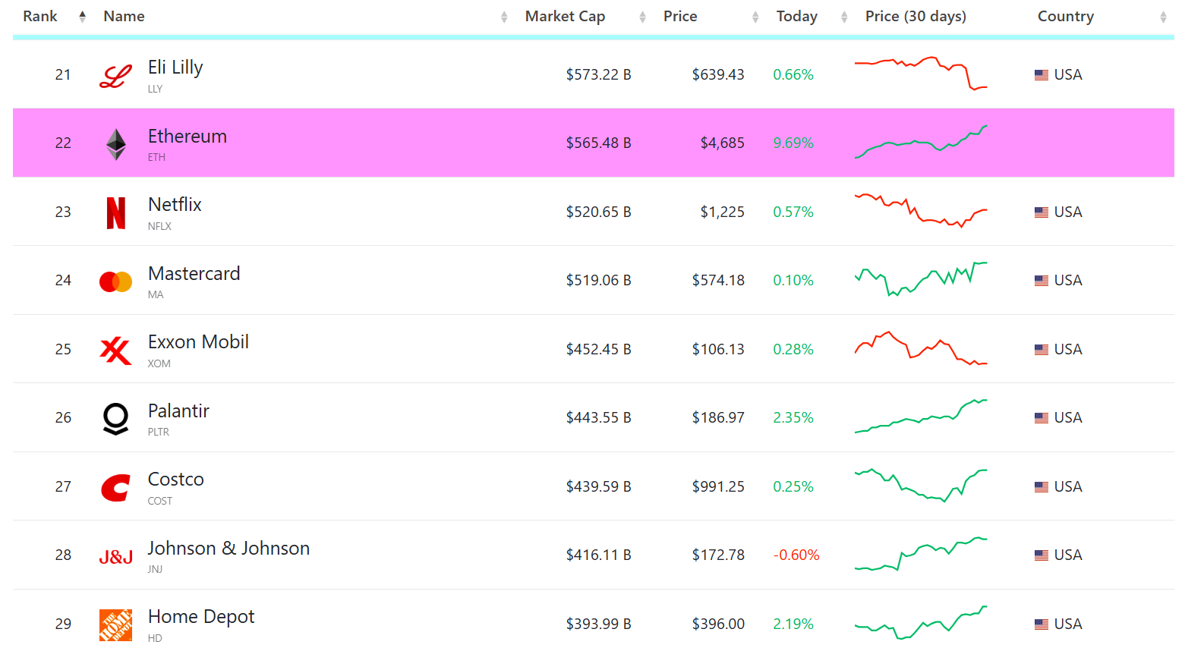
Task: View Home Depot 30-day price chart
Action: coord(921,622)
